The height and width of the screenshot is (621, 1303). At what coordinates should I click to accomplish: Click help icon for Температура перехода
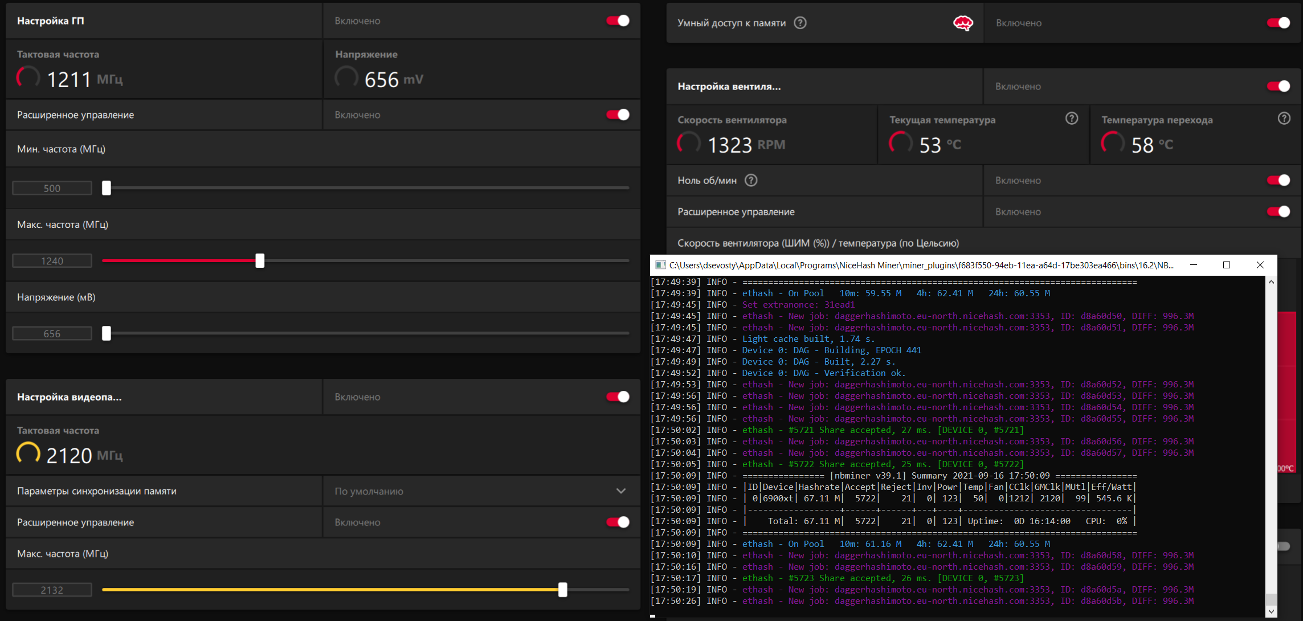(x=1284, y=119)
